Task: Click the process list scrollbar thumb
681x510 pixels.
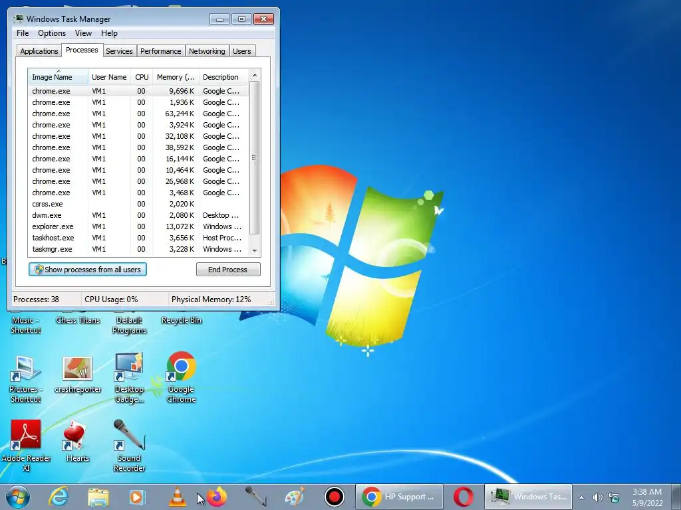Action: [255, 157]
